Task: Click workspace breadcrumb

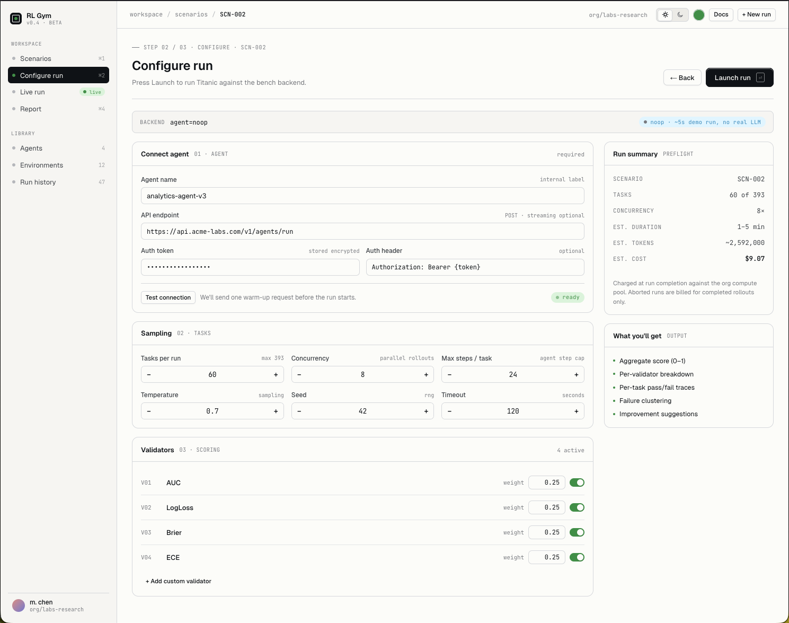Action: (146, 14)
